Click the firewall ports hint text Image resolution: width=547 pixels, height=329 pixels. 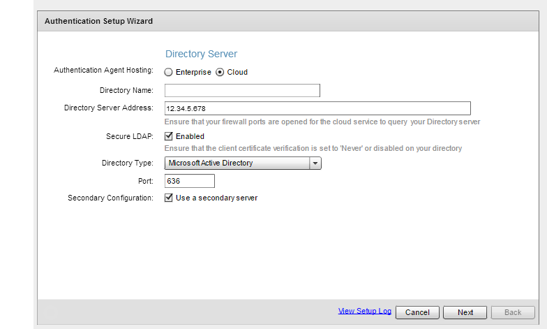coord(322,122)
